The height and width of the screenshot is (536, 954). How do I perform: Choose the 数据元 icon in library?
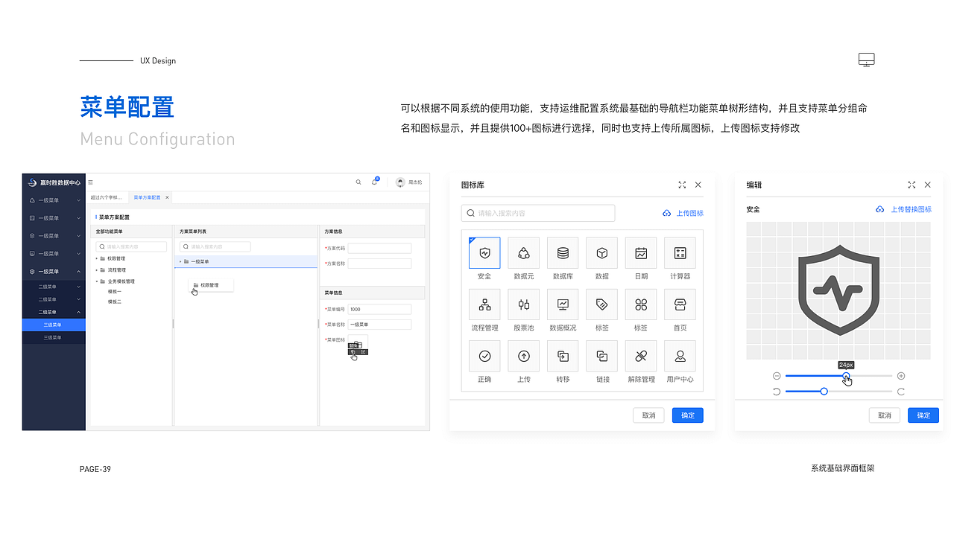pyautogui.click(x=524, y=253)
